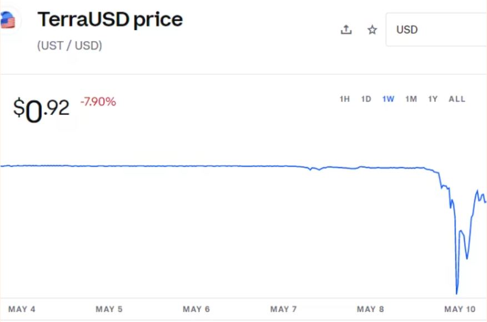Image resolution: width=487 pixels, height=322 pixels.
Task: Click the MAY 4 axis label
Action: coord(22,309)
